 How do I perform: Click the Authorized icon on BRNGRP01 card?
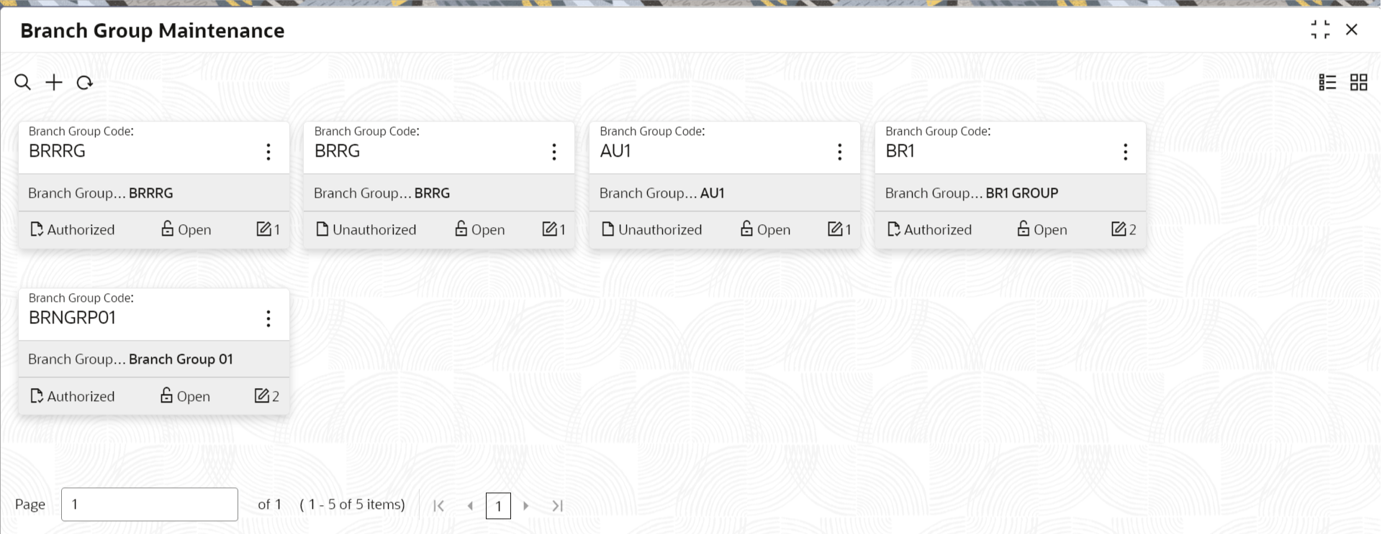[x=37, y=396]
